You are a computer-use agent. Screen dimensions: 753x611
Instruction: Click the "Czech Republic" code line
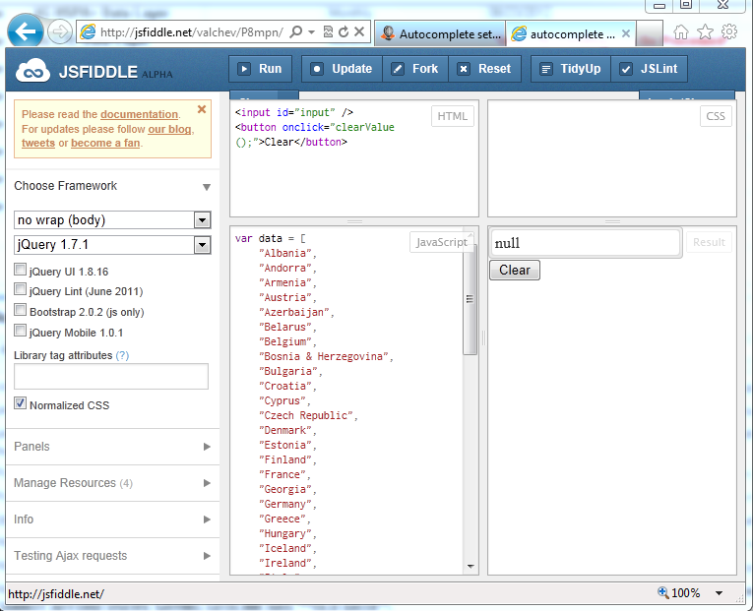click(308, 415)
